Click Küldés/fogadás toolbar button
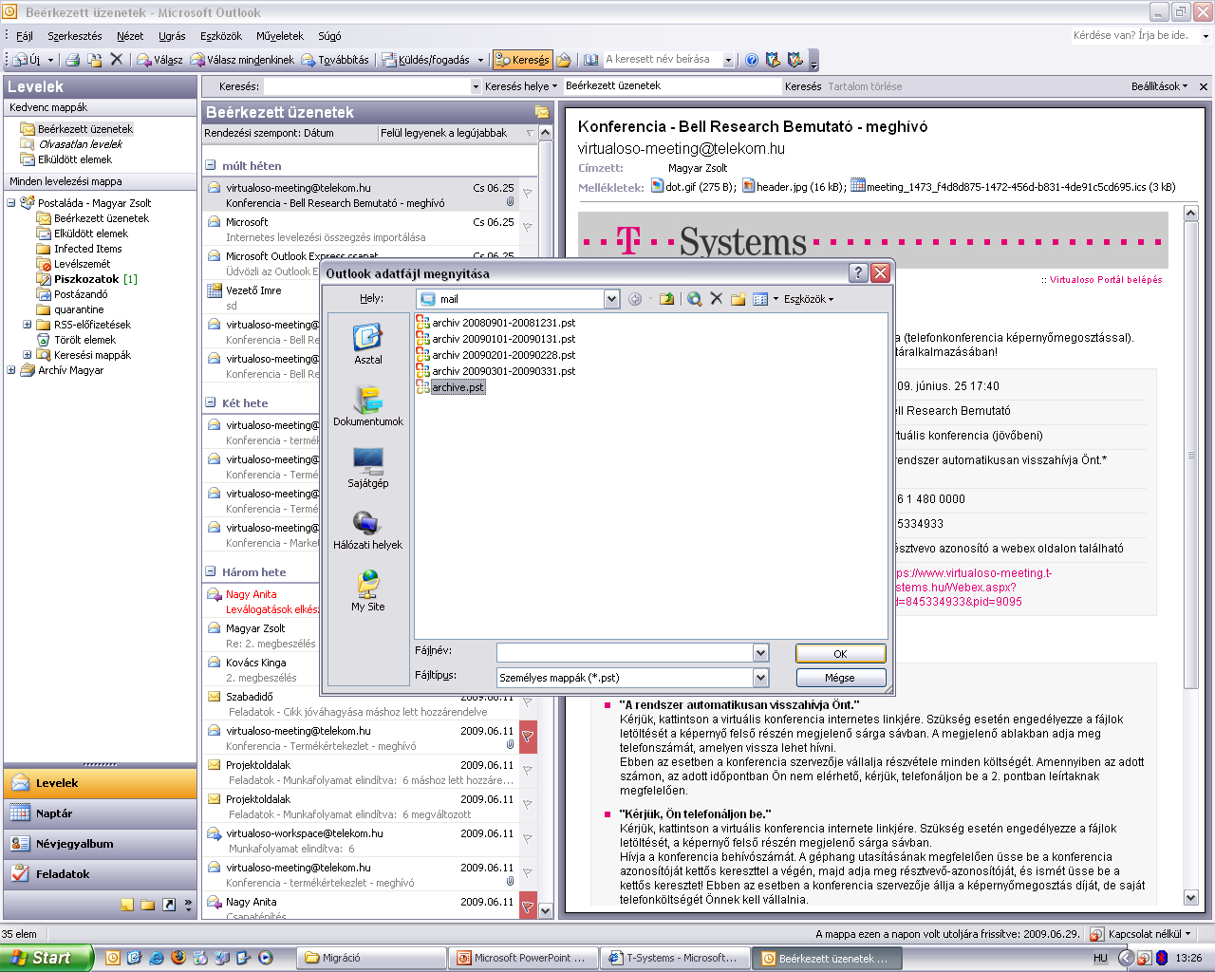This screenshot has width=1215, height=972. pyautogui.click(x=426, y=60)
